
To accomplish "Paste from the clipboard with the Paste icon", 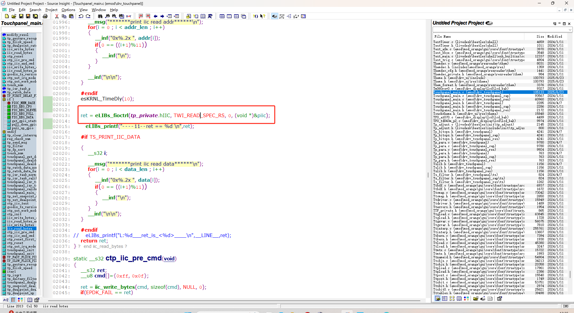I will 71,16.
